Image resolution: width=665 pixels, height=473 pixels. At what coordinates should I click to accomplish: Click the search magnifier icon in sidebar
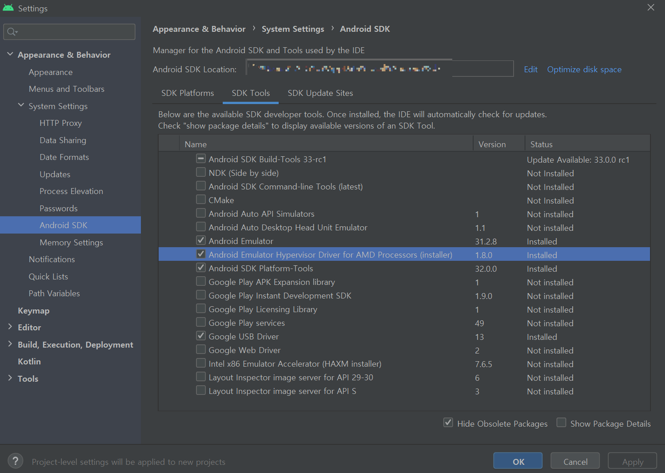pos(12,32)
